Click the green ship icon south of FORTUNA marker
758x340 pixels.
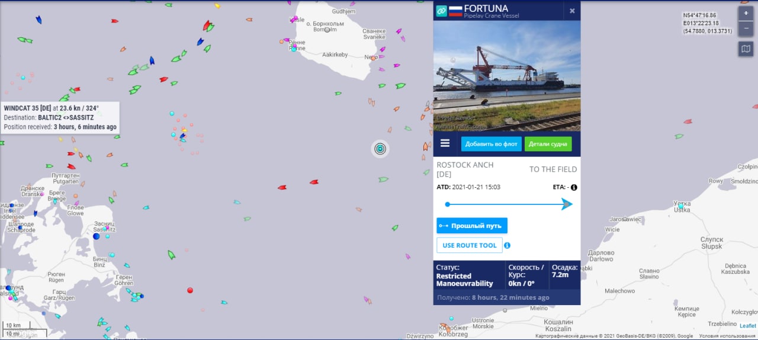[x=383, y=179]
